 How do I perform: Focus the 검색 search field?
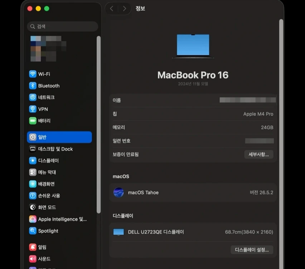point(62,26)
